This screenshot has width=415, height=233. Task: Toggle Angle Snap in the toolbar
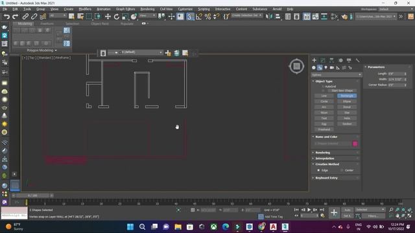pos(199,17)
